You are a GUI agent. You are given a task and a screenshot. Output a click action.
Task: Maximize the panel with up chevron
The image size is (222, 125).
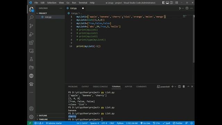point(188,86)
